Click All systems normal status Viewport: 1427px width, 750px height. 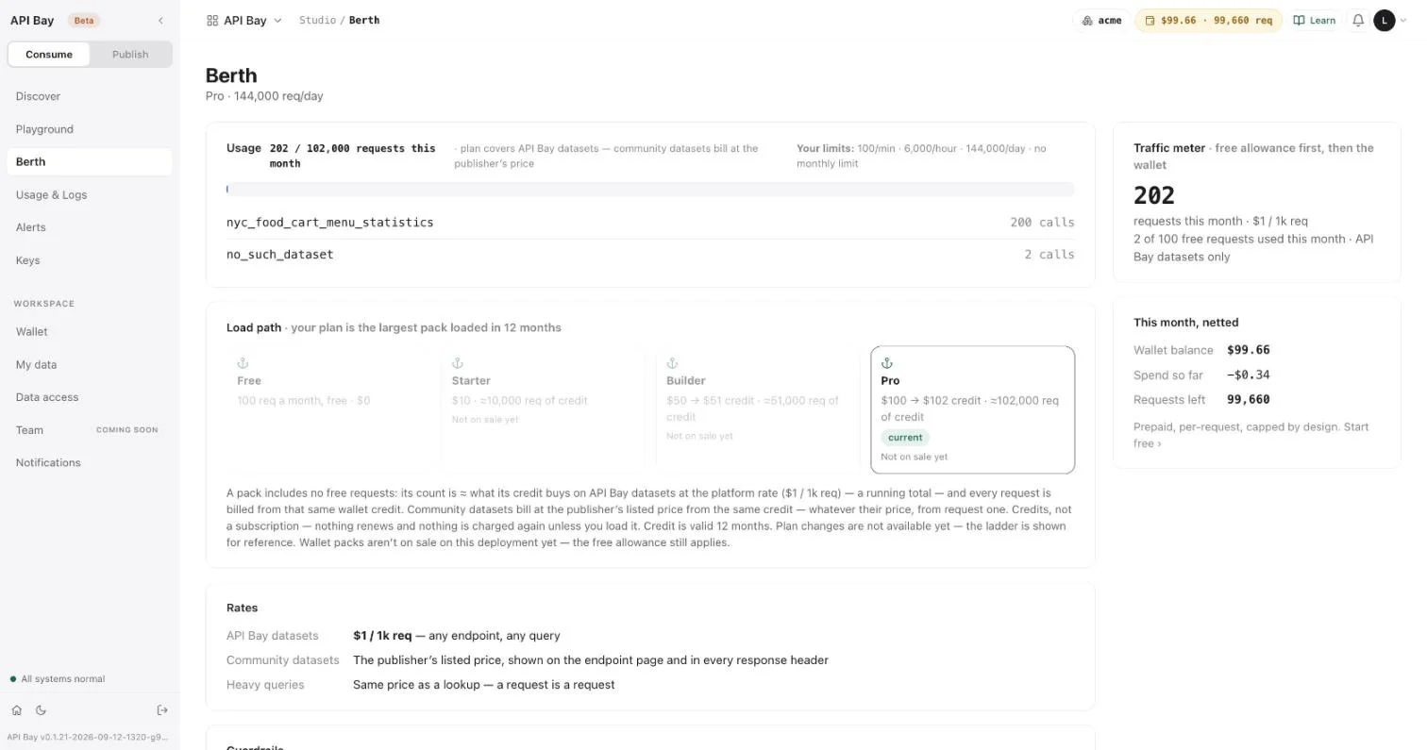[x=58, y=679]
